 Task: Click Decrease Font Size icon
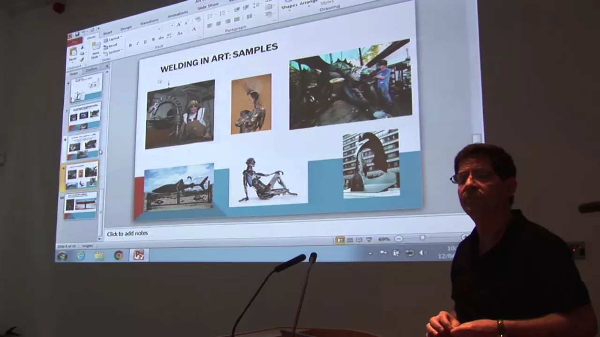point(186,23)
